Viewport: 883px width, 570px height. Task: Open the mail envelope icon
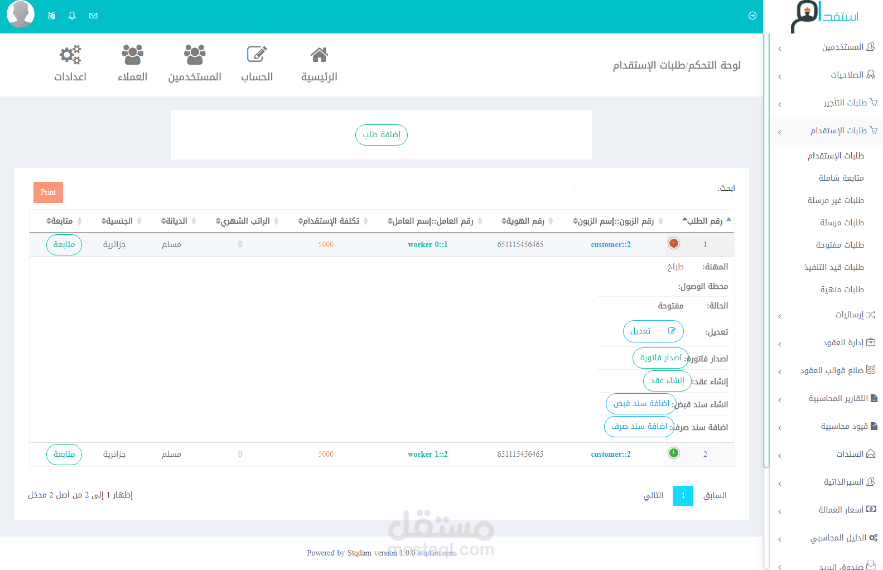tap(93, 16)
